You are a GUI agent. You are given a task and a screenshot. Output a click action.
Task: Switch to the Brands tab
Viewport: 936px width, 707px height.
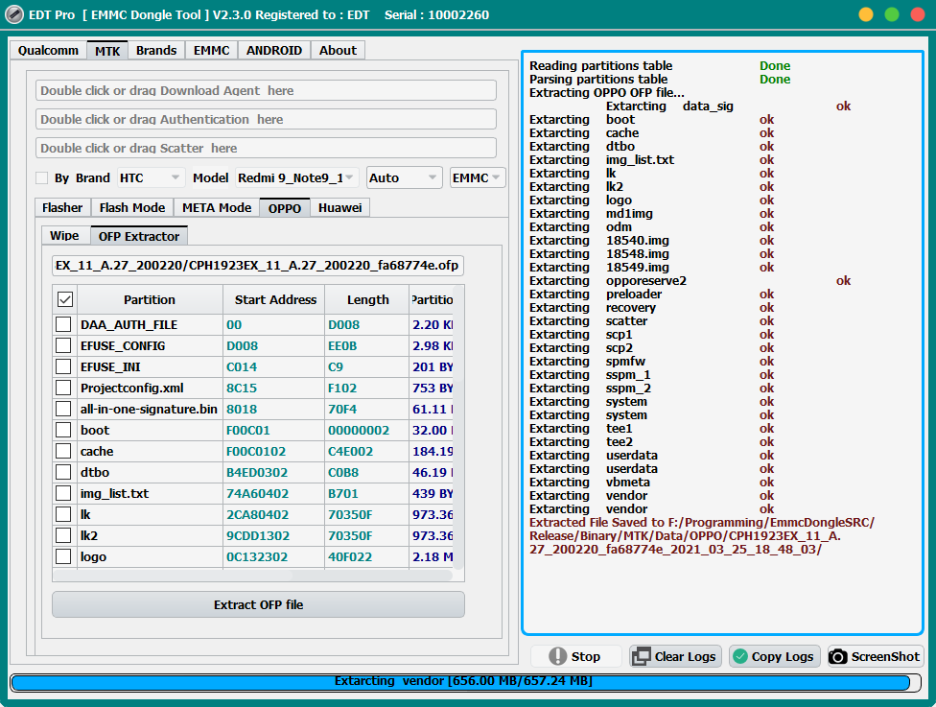[156, 50]
